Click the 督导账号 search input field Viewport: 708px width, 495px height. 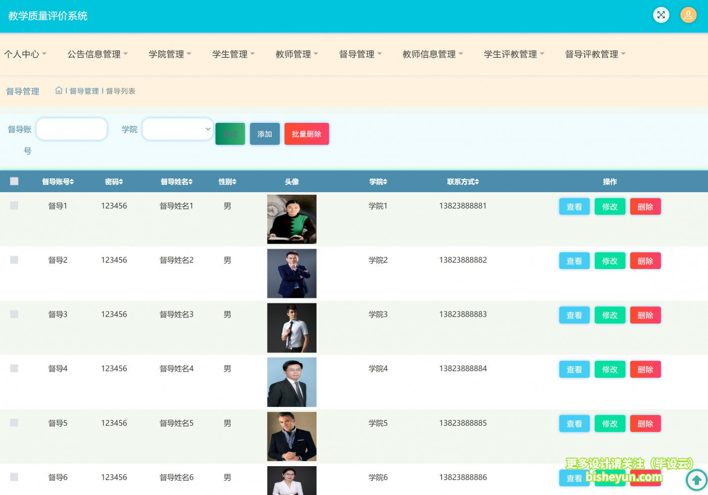click(x=71, y=129)
